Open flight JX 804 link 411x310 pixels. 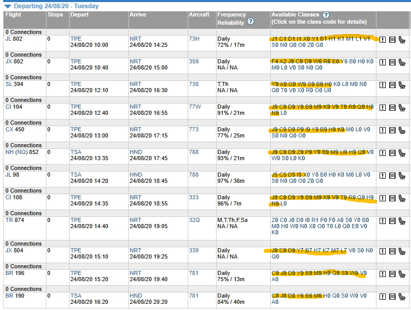pos(14,250)
